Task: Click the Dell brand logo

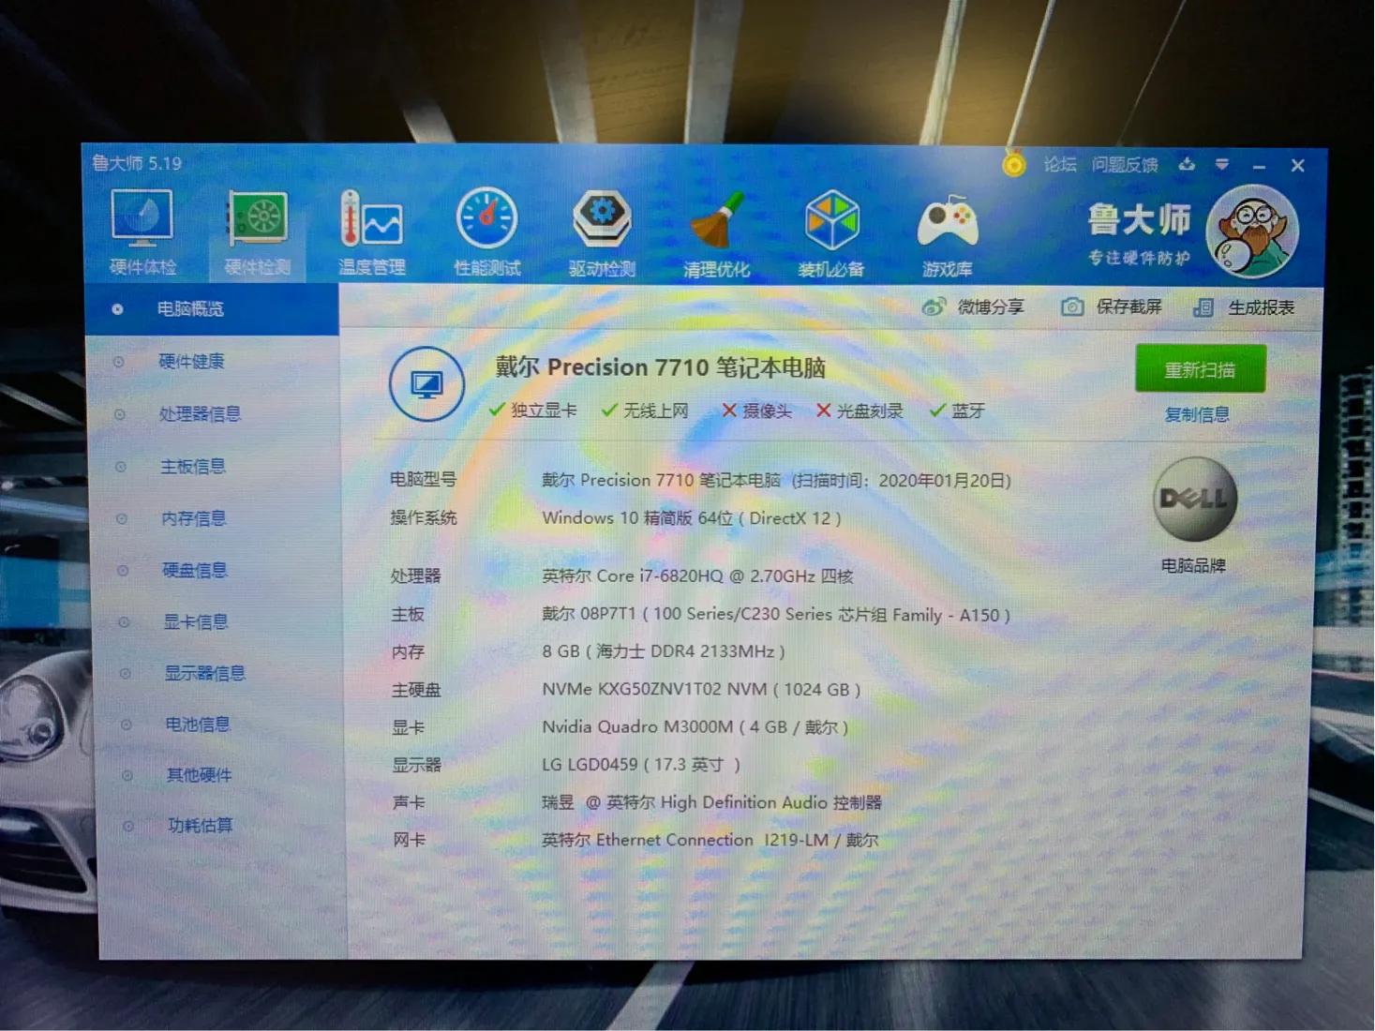Action: (x=1195, y=500)
